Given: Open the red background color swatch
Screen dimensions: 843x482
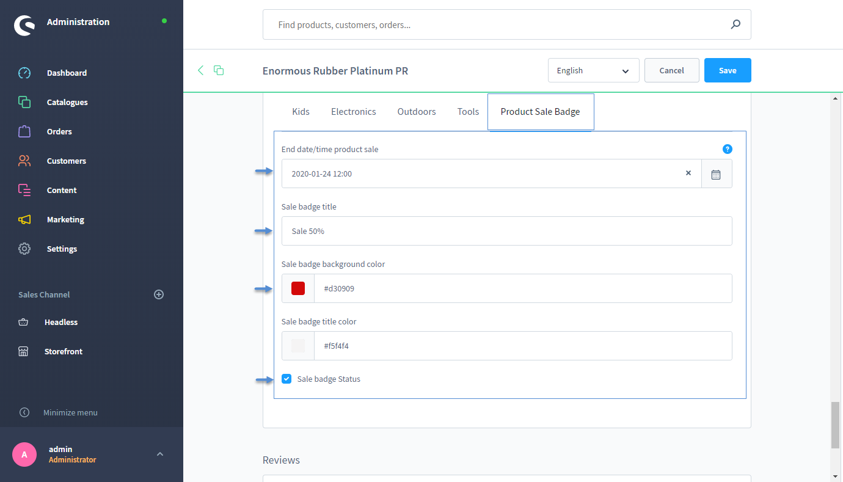Looking at the screenshot, I should 298,288.
